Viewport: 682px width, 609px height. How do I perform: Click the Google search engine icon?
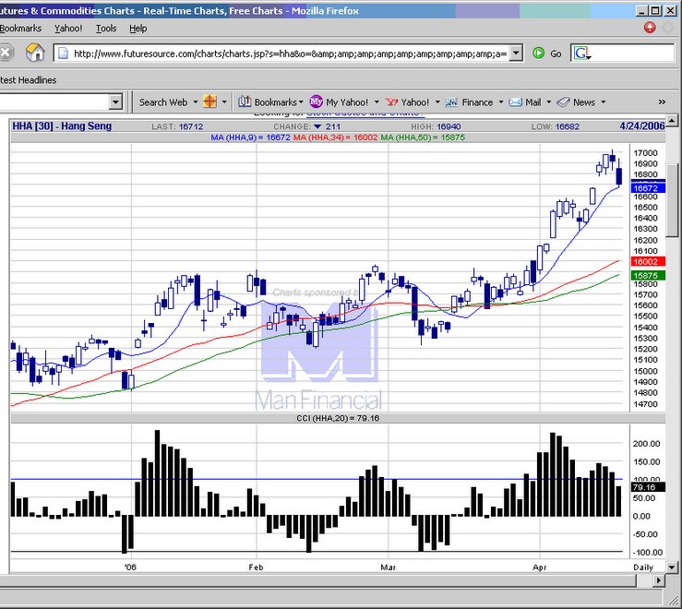point(582,54)
